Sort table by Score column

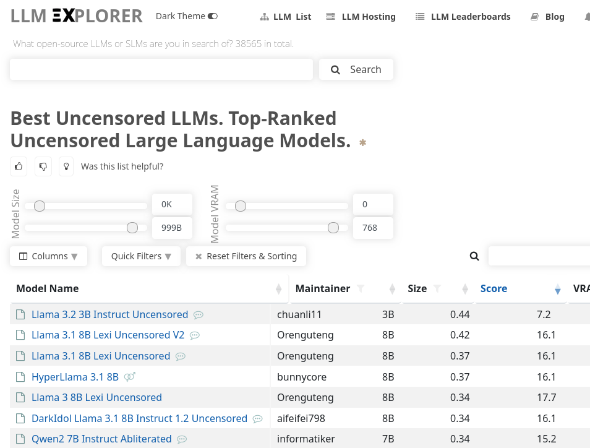(x=494, y=289)
